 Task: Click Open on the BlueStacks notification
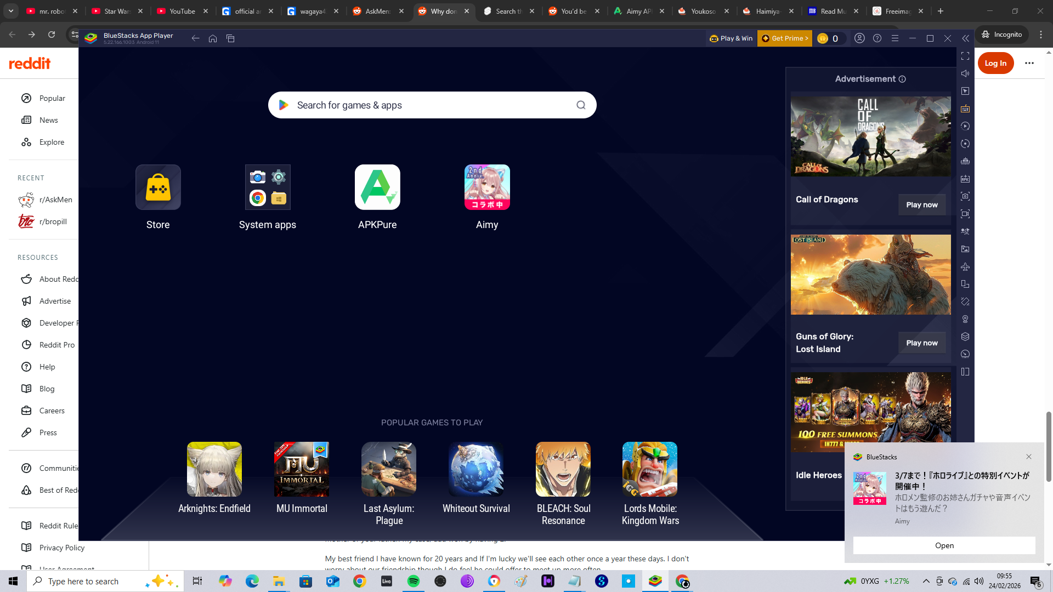point(944,545)
